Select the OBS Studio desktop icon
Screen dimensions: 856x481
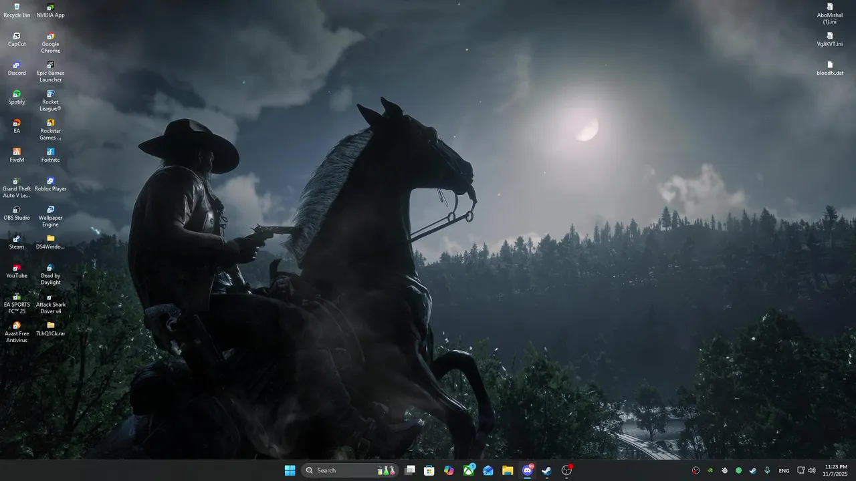point(17,213)
